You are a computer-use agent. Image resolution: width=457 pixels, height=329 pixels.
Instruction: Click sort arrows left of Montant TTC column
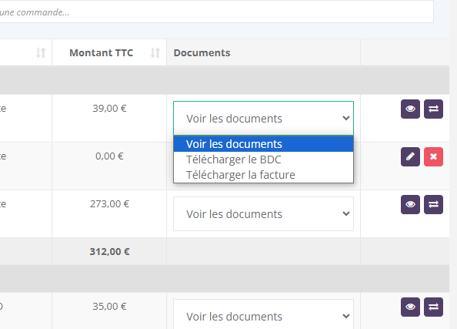(41, 53)
